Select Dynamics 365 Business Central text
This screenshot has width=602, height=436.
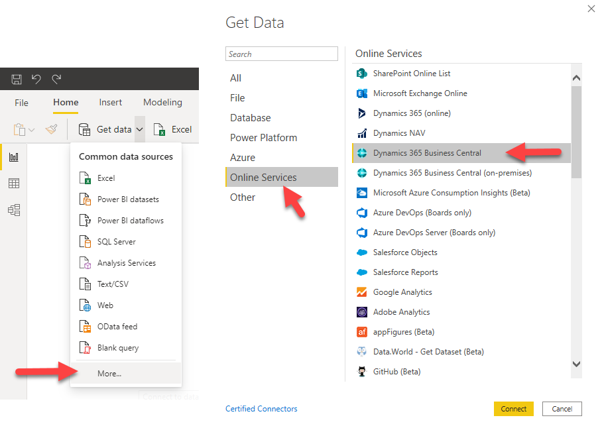coord(427,153)
